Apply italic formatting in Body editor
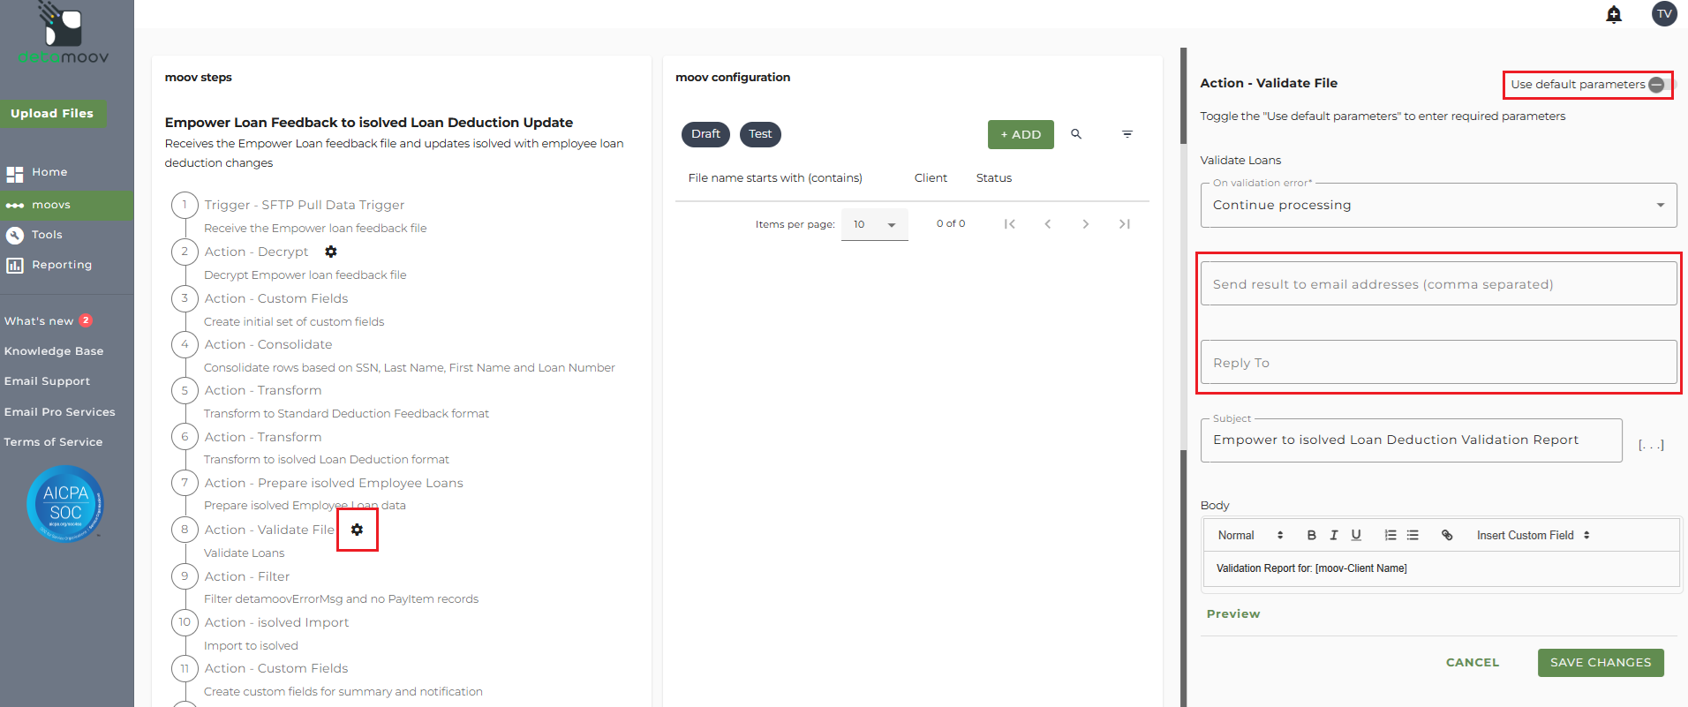The height and width of the screenshot is (707, 1688). point(1334,535)
